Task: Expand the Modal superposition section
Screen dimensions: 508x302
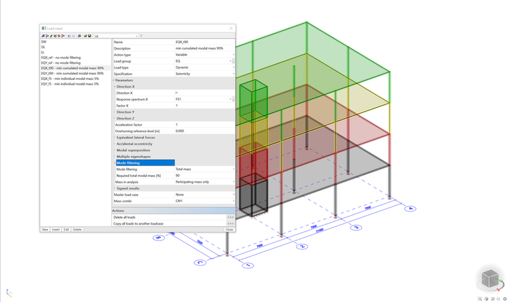Action: 114,150
